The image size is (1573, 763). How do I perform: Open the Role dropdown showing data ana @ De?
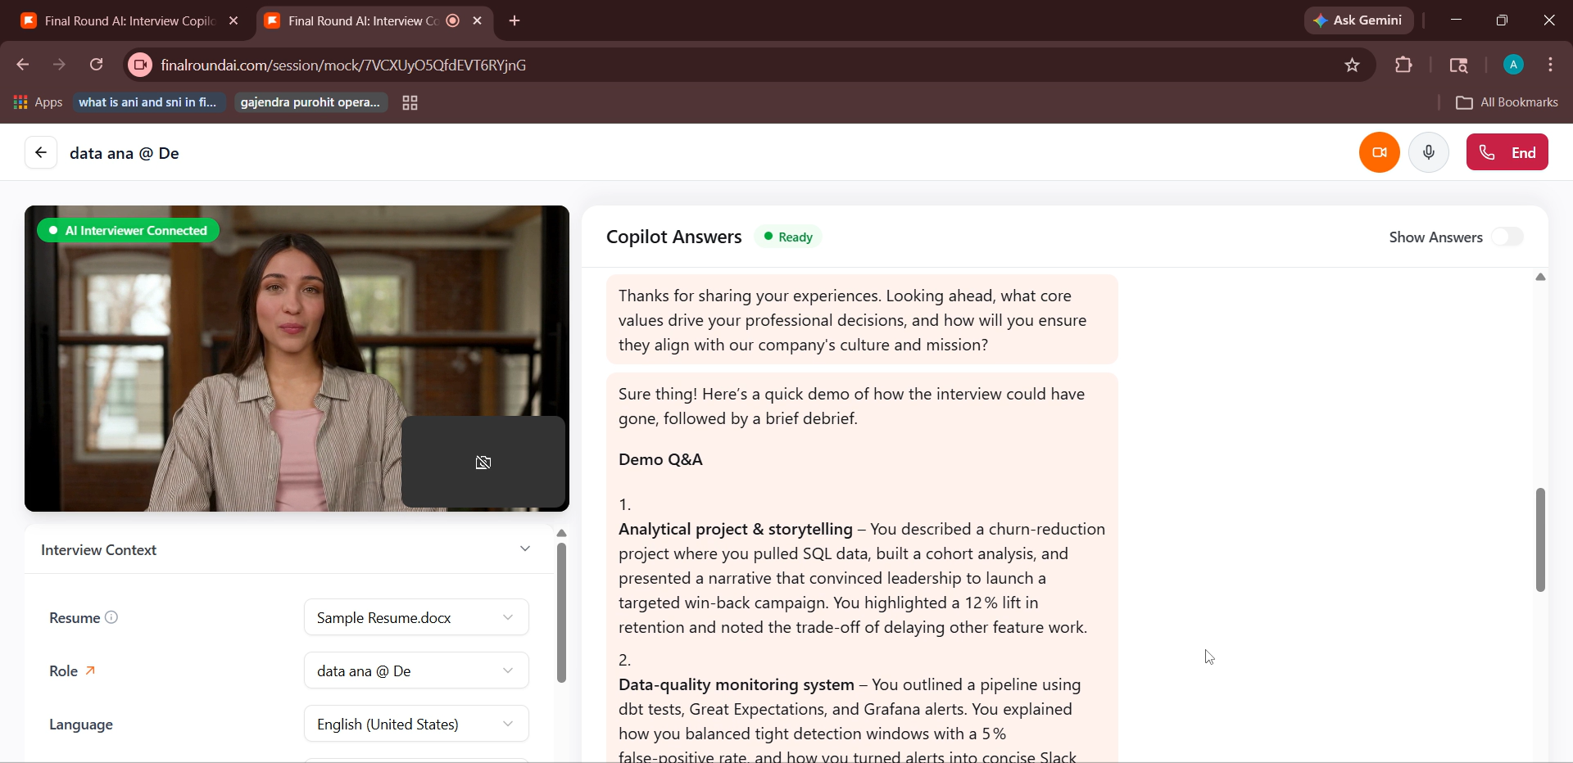(416, 670)
